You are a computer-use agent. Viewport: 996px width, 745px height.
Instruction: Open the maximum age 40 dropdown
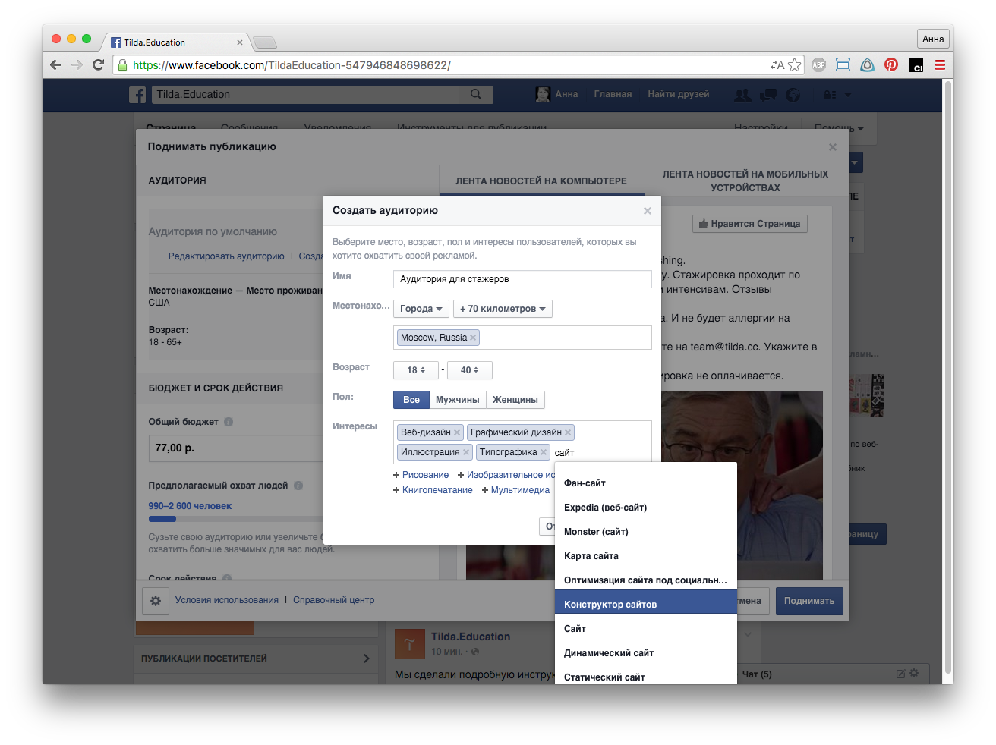[x=469, y=370]
